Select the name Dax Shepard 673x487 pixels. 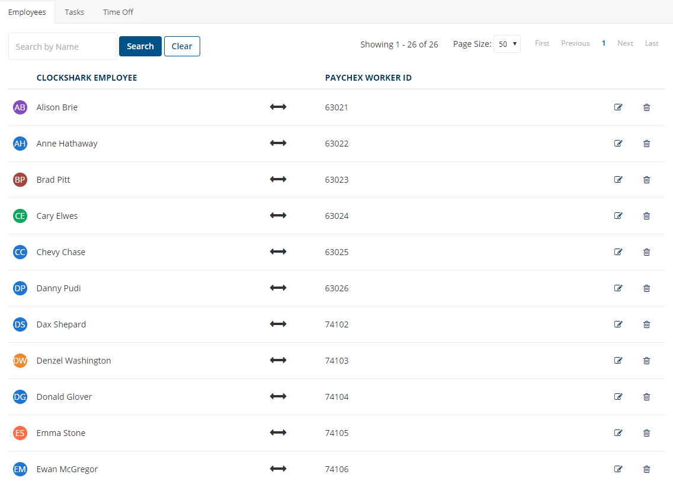(62, 324)
